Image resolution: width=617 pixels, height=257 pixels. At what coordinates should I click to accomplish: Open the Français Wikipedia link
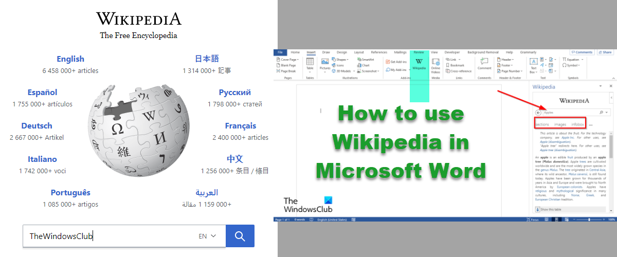(x=241, y=126)
